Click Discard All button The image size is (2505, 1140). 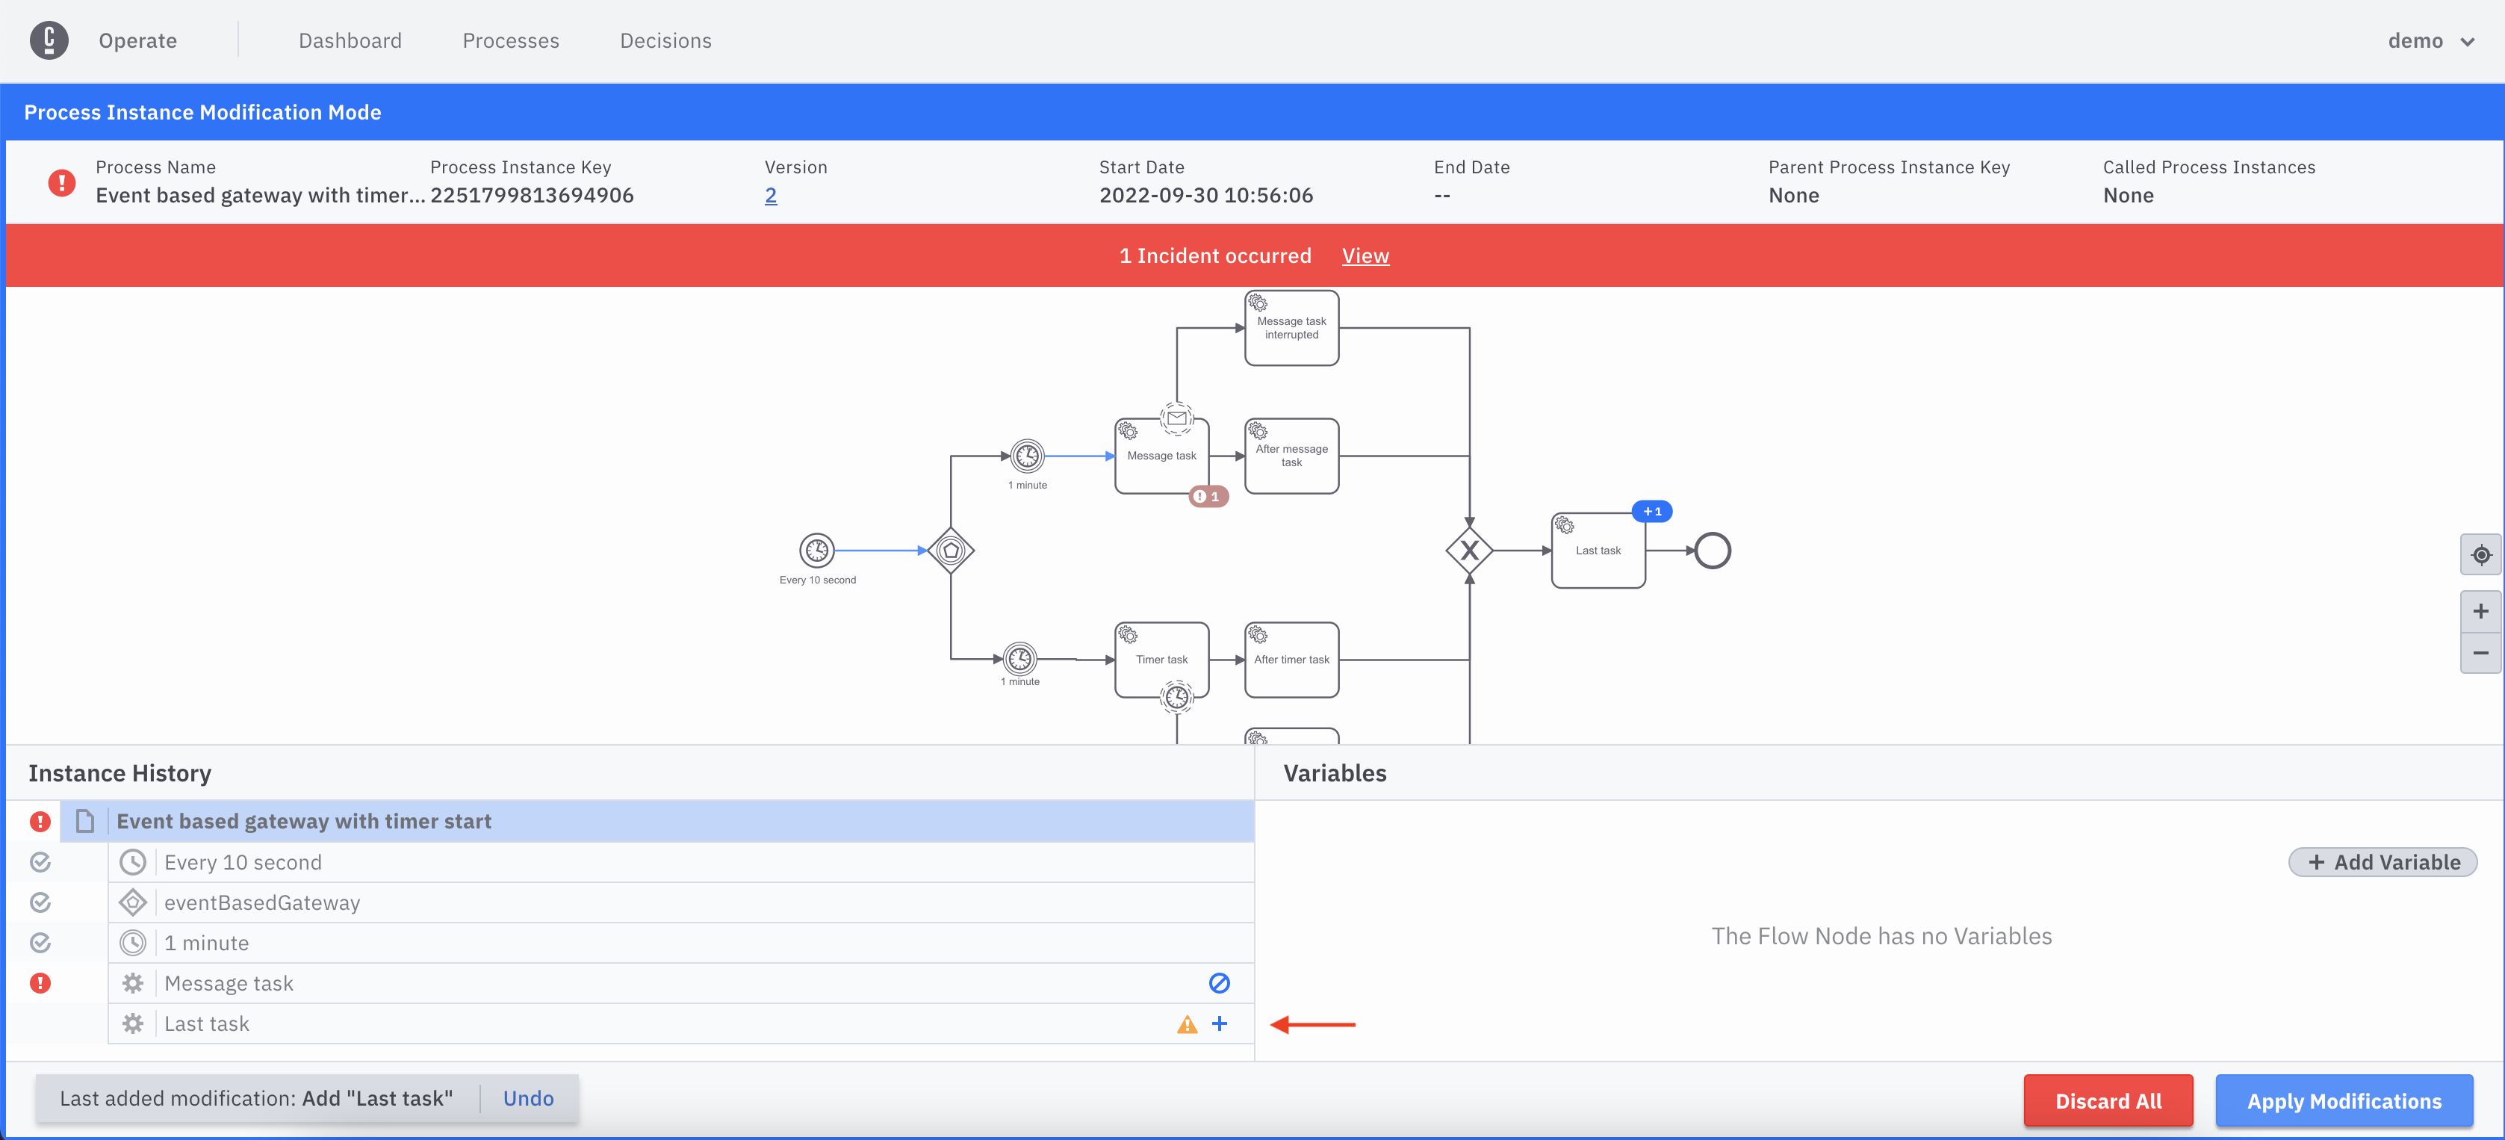2107,1101
